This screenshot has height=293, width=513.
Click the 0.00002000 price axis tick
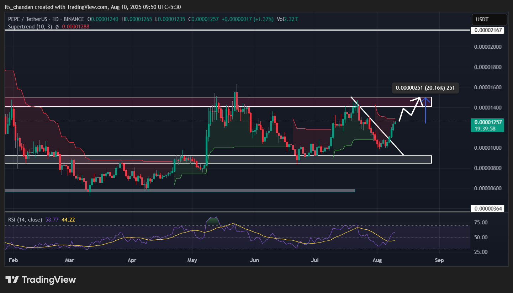pyautogui.click(x=487, y=47)
